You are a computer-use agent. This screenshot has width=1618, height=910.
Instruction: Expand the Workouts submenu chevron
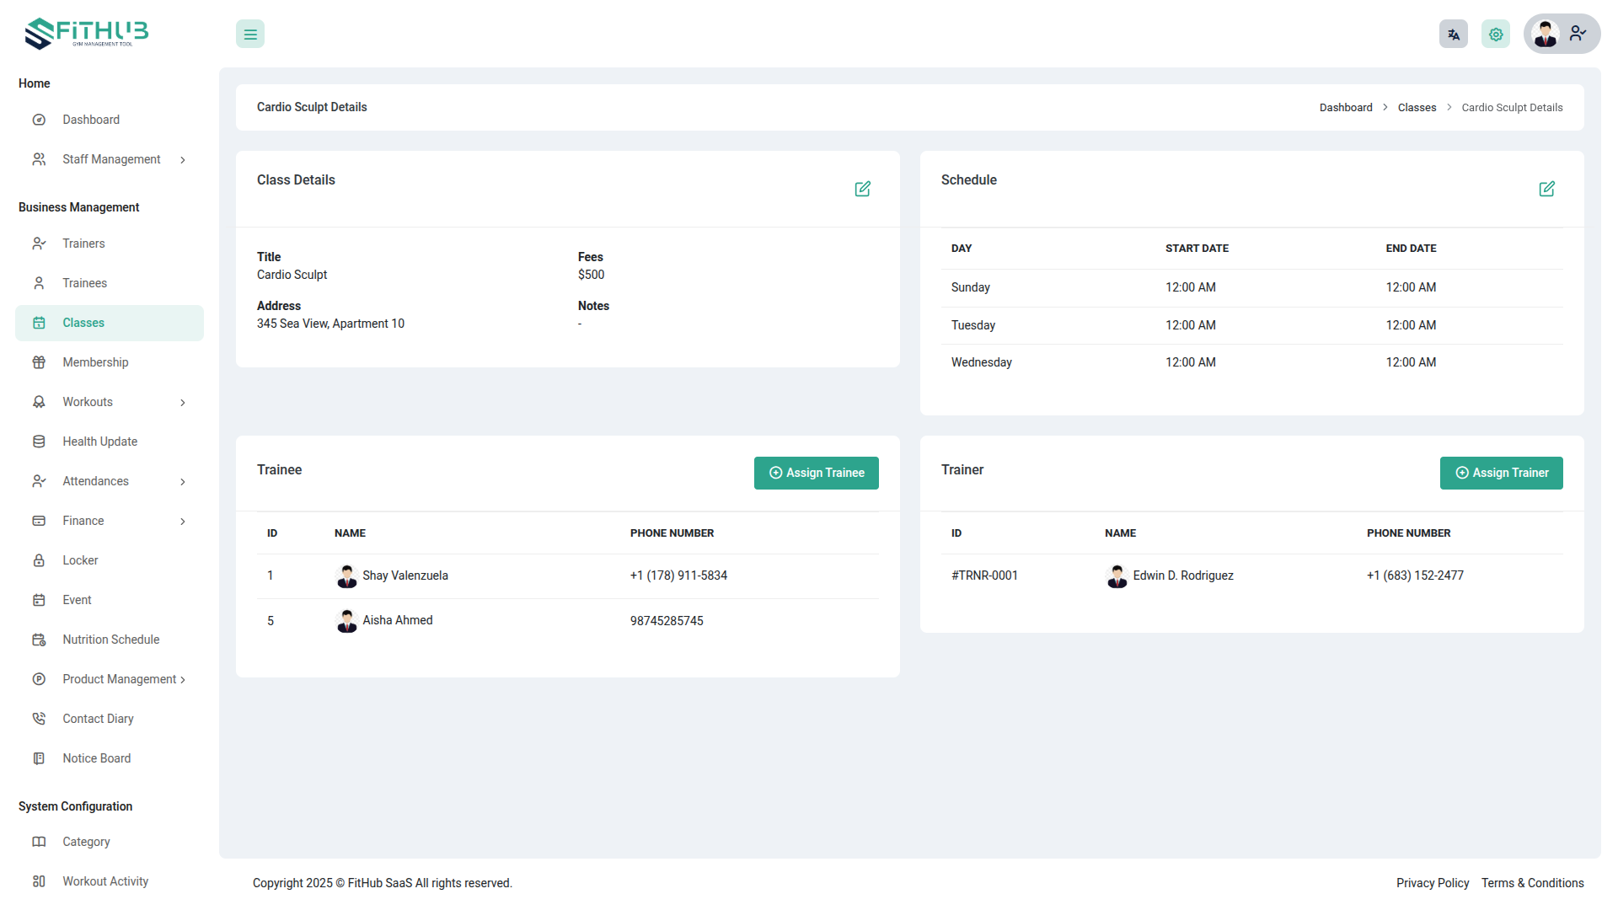183,403
